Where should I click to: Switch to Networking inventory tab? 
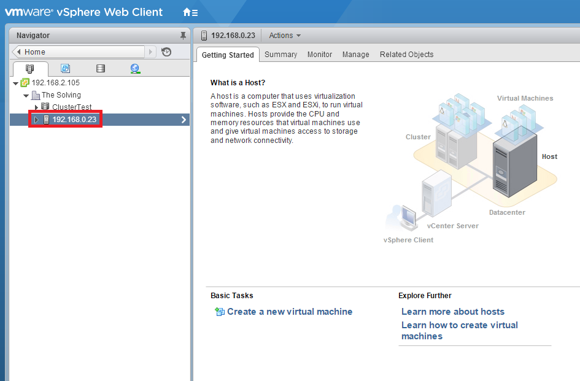click(x=136, y=69)
